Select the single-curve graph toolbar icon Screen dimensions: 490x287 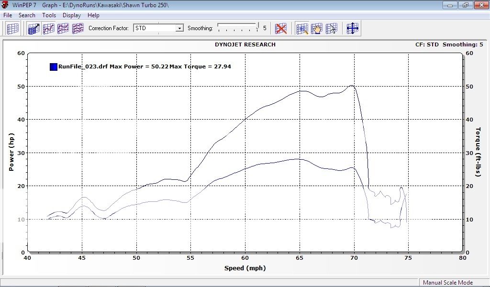(x=49, y=28)
